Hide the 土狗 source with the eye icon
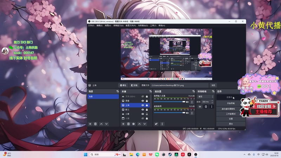The image size is (281, 158). [x=143, y=105]
